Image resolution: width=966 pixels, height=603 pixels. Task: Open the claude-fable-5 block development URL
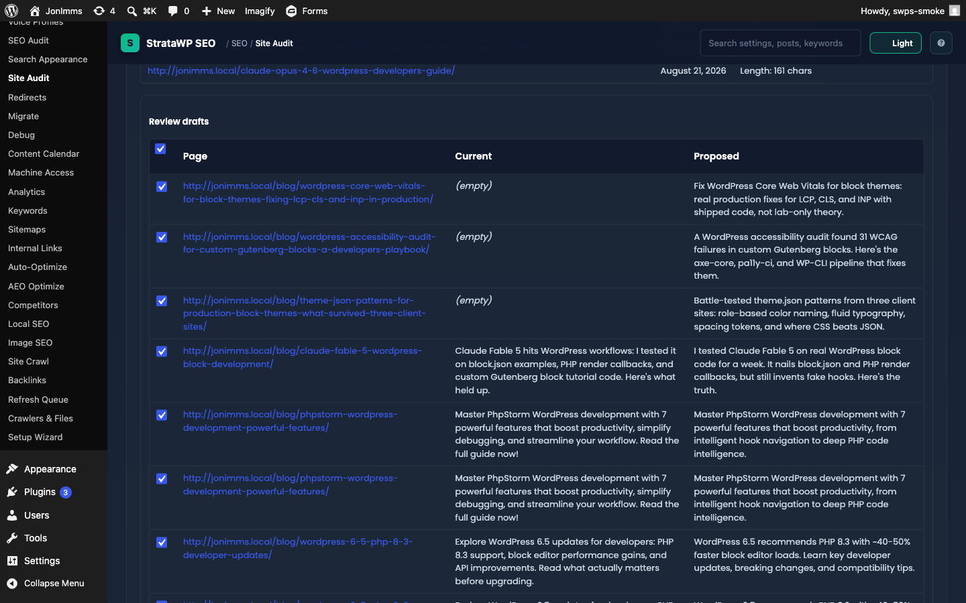[x=303, y=357]
